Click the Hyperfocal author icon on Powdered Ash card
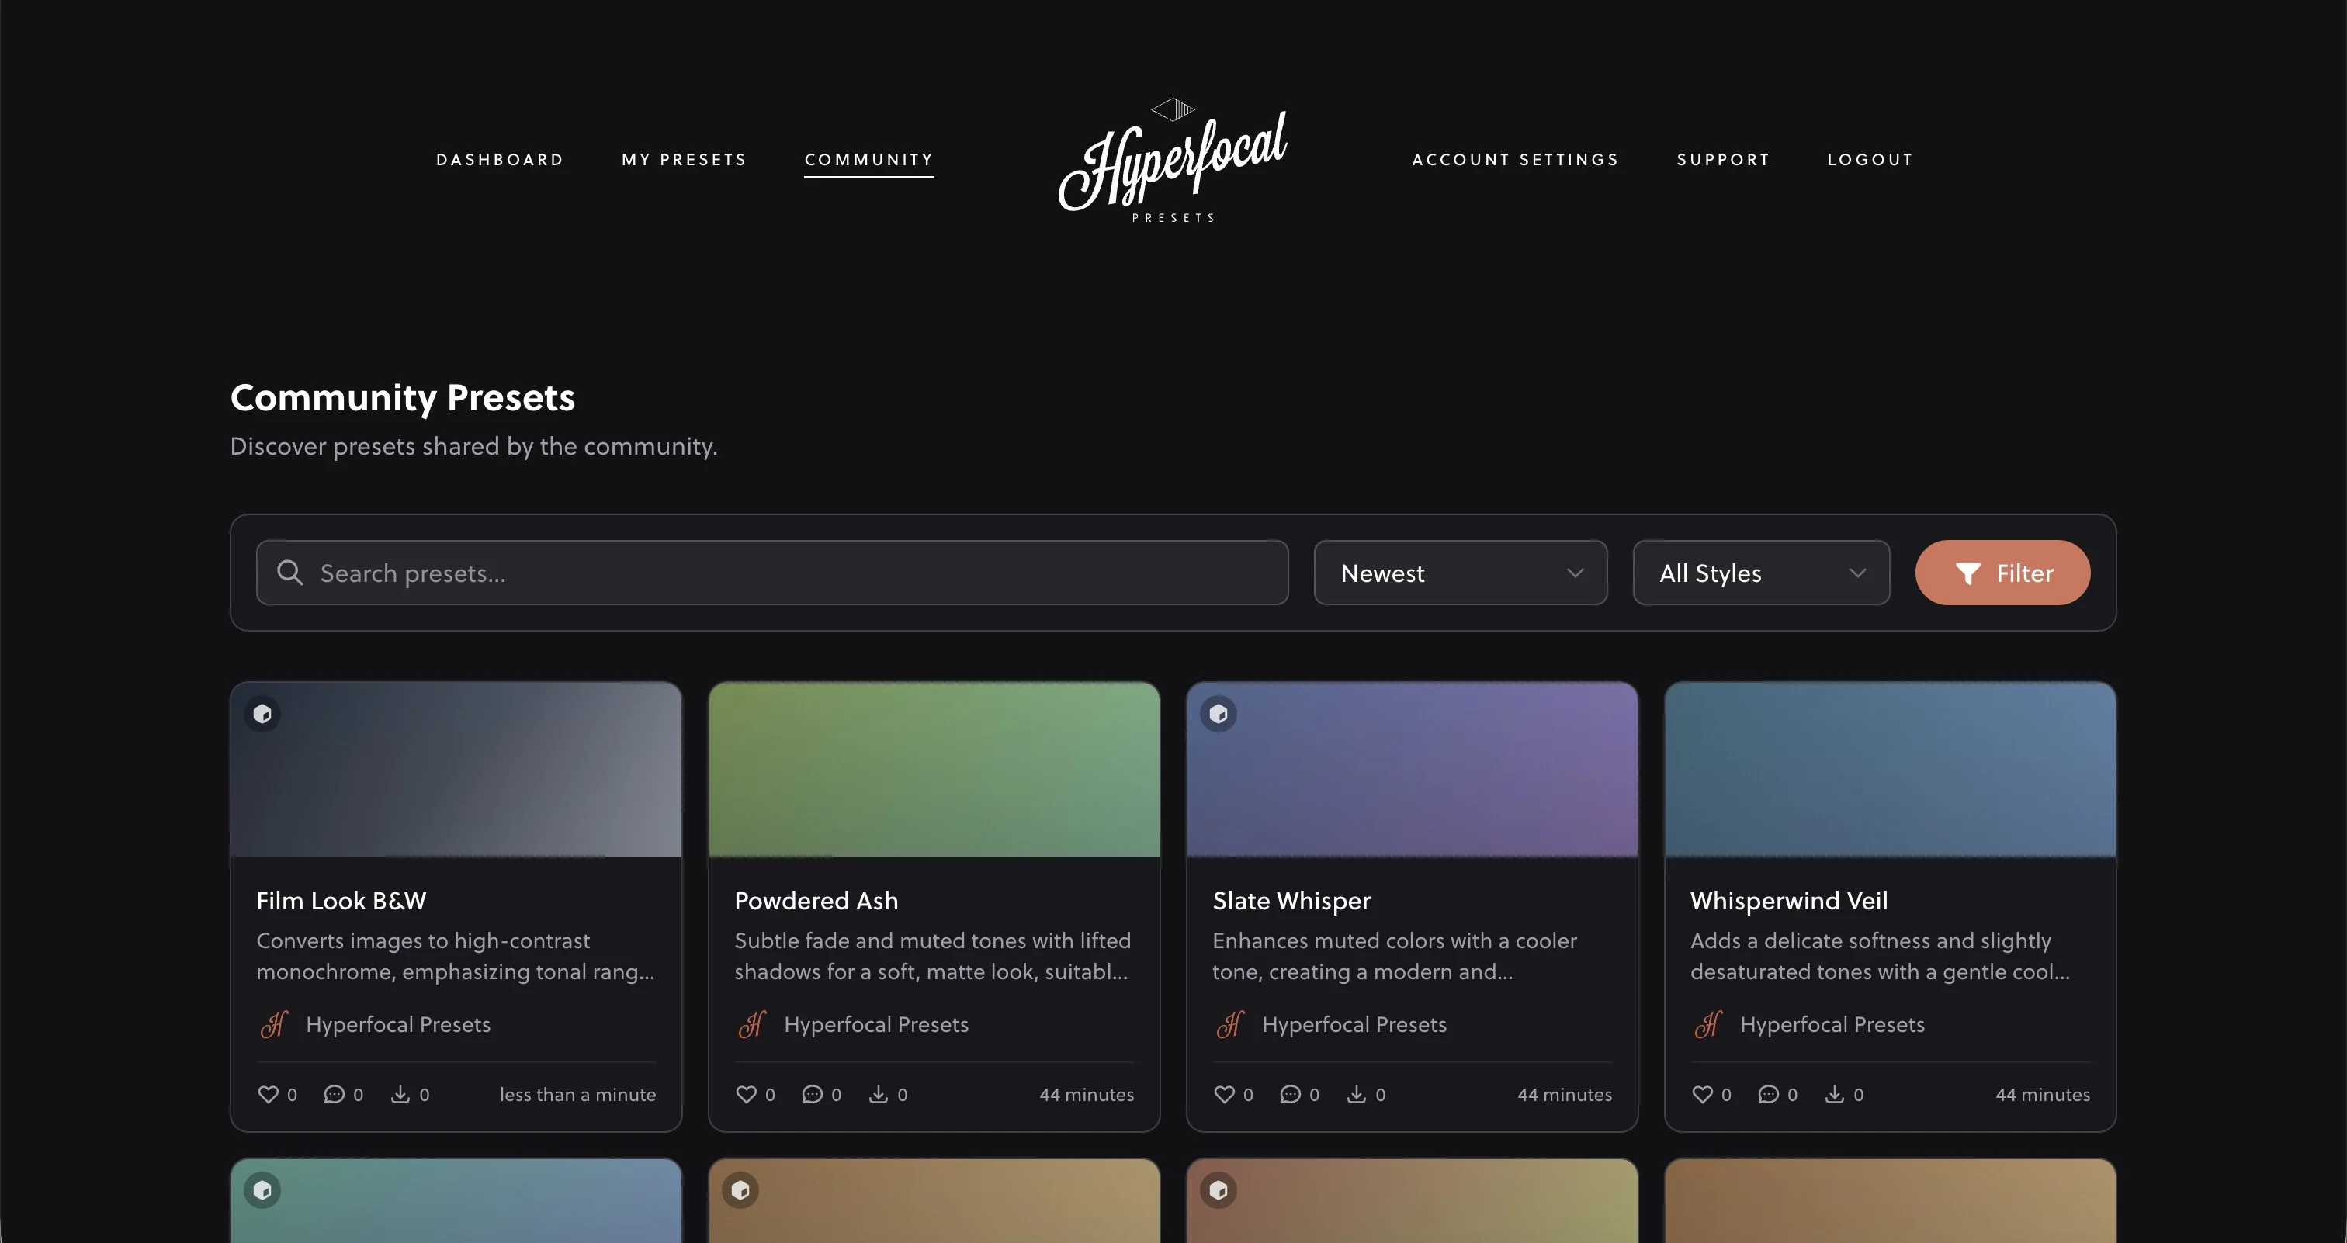This screenshot has width=2347, height=1243. pos(751,1023)
